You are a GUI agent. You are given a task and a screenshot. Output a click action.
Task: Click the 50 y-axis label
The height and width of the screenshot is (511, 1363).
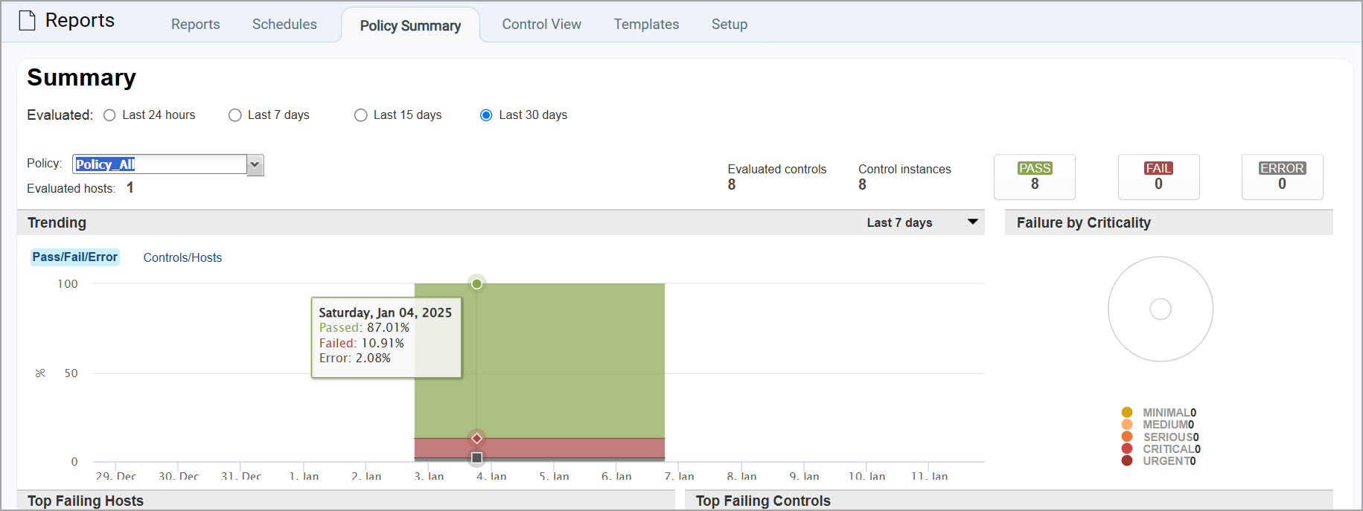coord(71,373)
